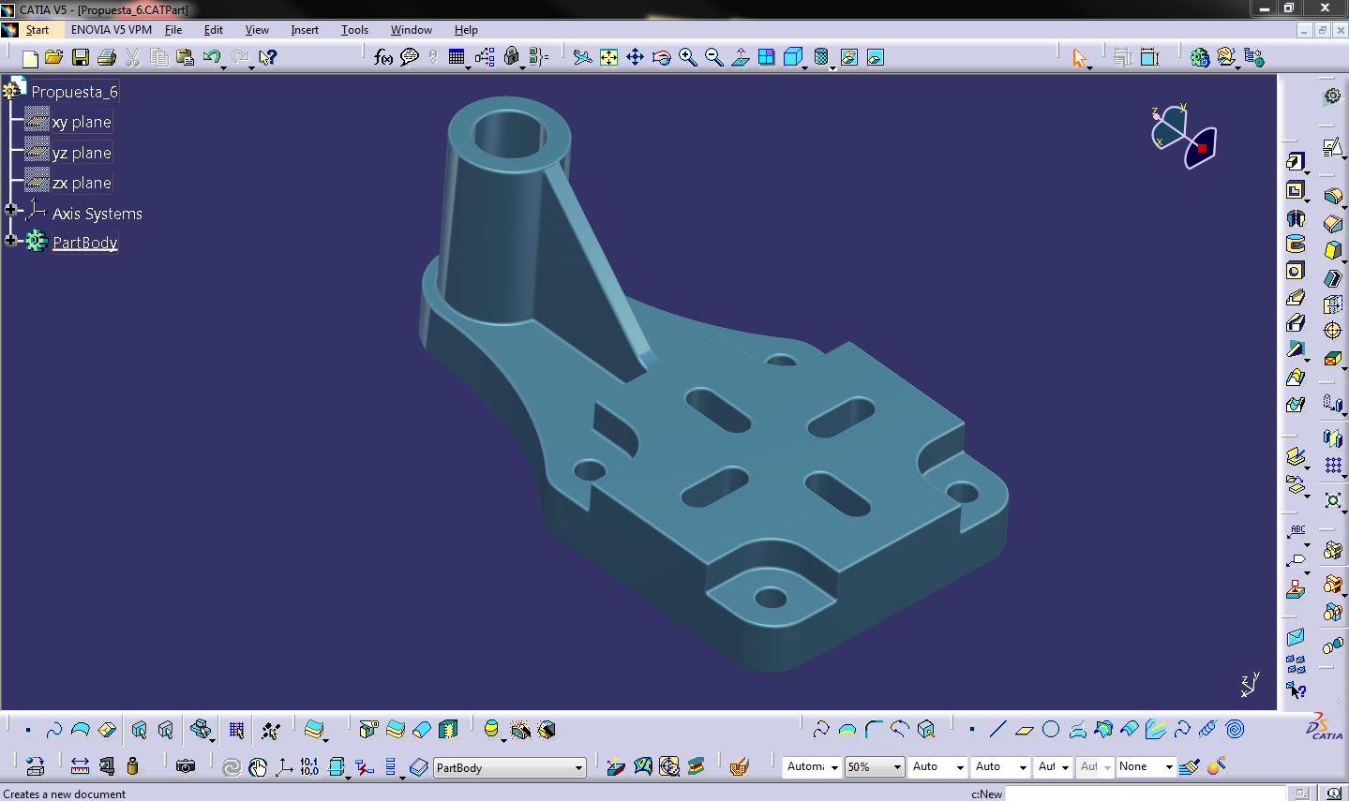Open the None layer dropdown
This screenshot has height=801, width=1349.
(1169, 767)
